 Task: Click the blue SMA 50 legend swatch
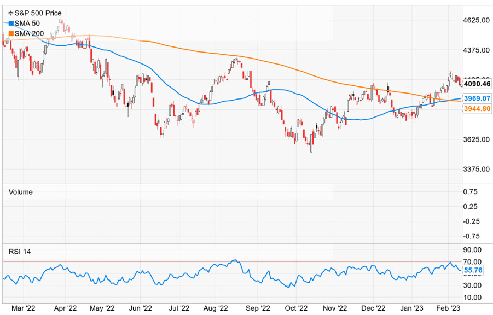11,24
